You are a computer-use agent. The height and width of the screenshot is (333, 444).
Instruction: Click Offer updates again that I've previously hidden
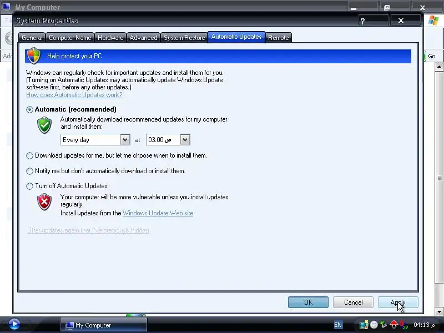coord(88,230)
